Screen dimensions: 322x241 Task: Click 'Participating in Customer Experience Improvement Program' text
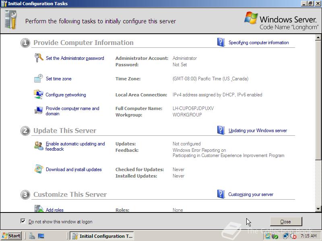coord(228,155)
